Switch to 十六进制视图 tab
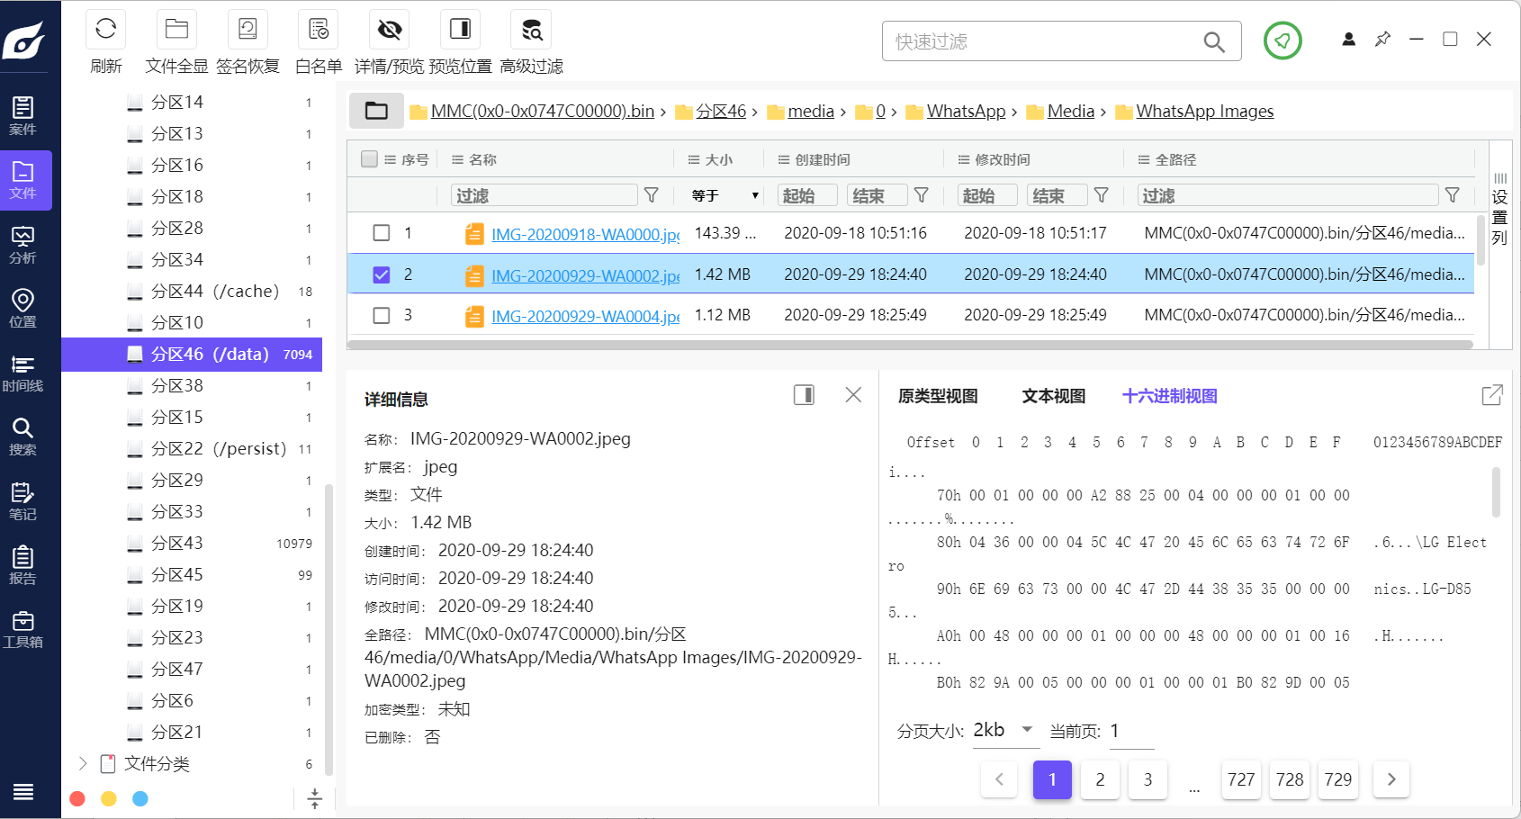This screenshot has height=819, width=1521. click(1169, 396)
